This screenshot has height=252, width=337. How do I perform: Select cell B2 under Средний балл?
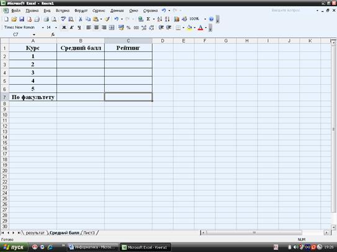point(81,56)
